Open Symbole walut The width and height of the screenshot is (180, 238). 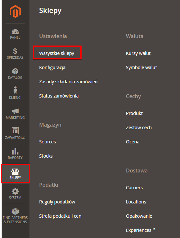(141, 67)
